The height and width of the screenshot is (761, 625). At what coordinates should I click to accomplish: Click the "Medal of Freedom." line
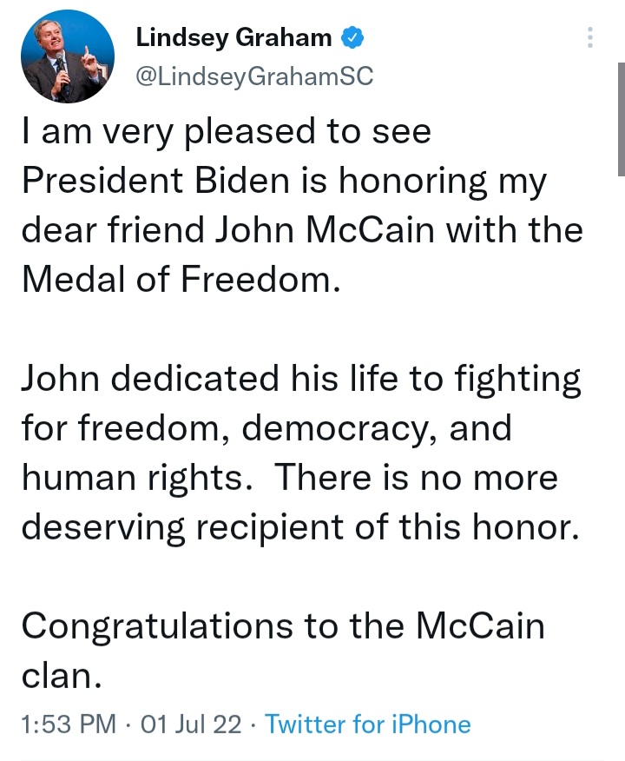pos(177,279)
